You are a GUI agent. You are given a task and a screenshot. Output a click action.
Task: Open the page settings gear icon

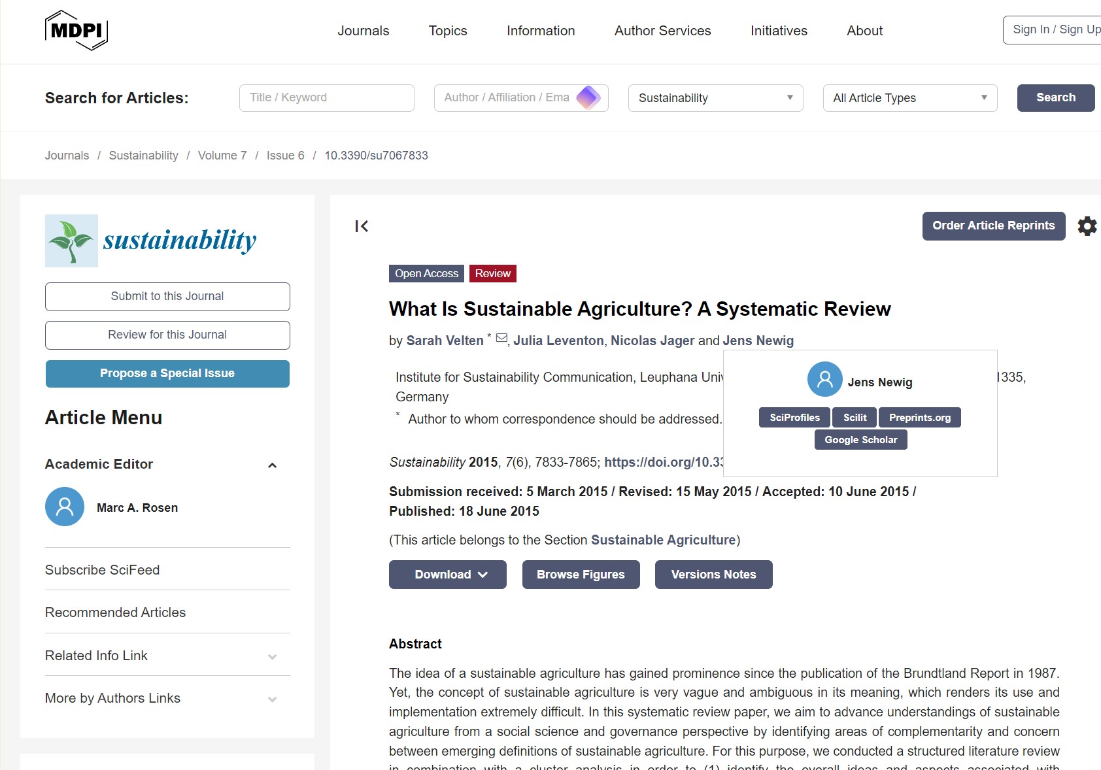tap(1087, 226)
